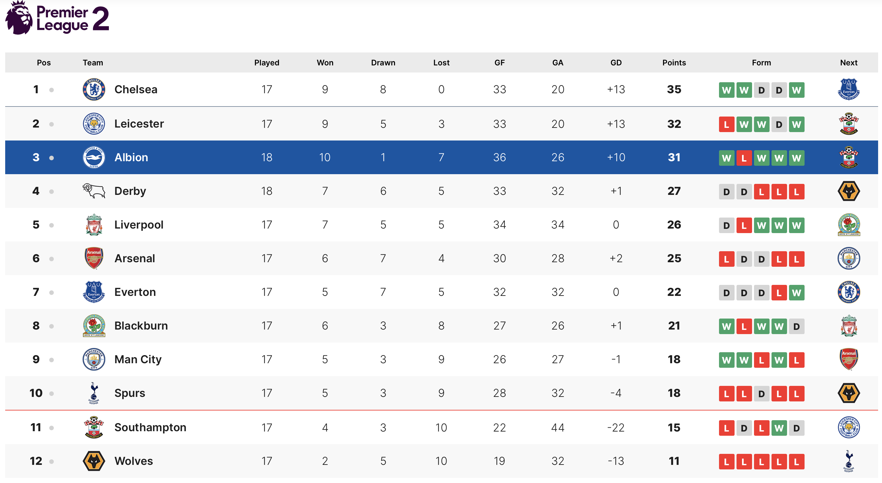Select Everton crest as Chelsea's next opponent
Viewport: 882px width, 483px height.
(849, 90)
